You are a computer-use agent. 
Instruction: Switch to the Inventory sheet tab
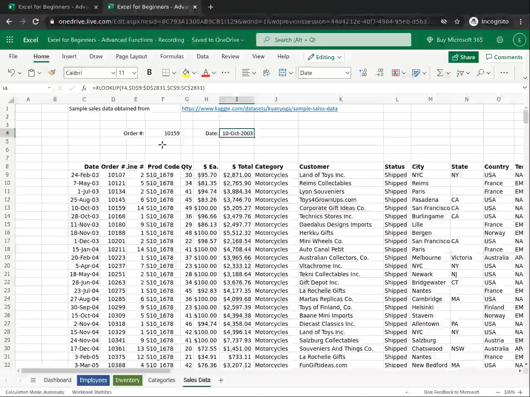[x=128, y=380]
